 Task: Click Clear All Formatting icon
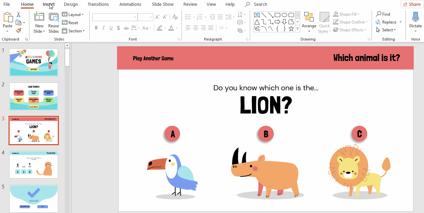[175, 17]
